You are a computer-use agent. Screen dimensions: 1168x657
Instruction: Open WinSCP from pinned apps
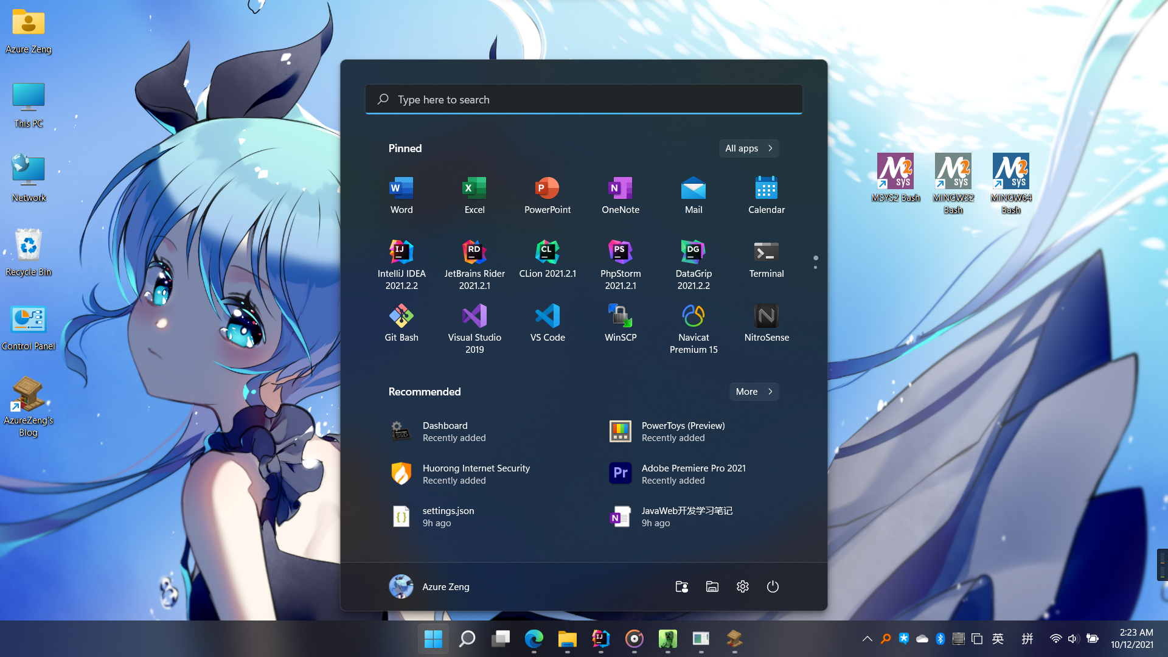pos(620,322)
